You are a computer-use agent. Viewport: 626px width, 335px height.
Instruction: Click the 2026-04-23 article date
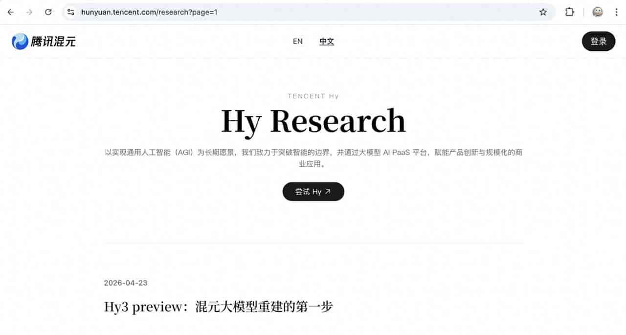click(x=126, y=283)
